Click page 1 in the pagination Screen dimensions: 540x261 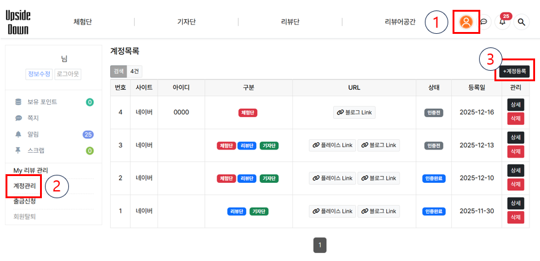pyautogui.click(x=319, y=246)
